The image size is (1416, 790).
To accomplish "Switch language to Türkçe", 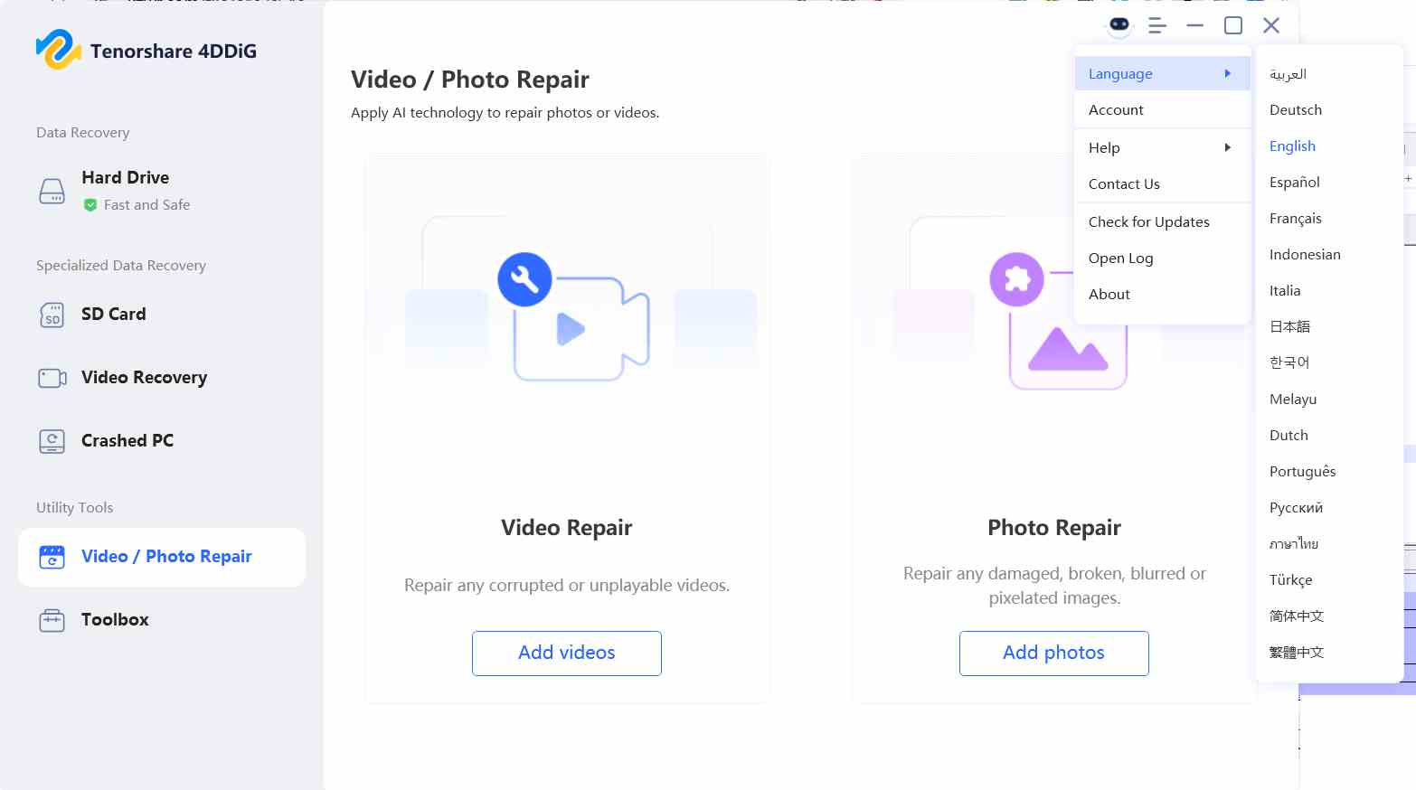I will pyautogui.click(x=1290, y=579).
